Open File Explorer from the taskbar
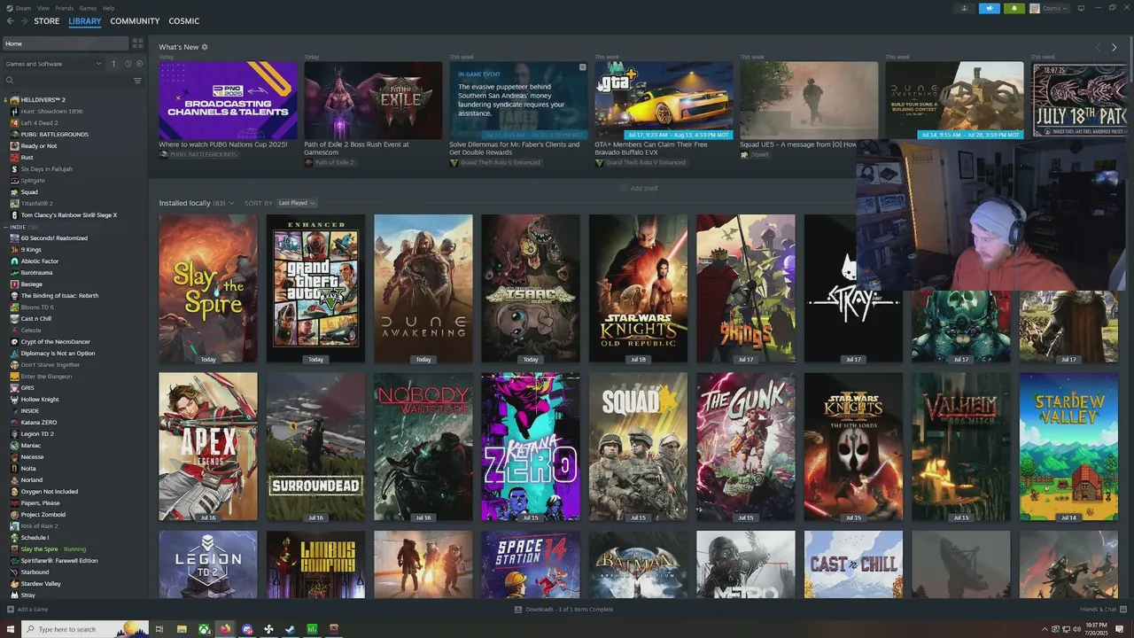The width and height of the screenshot is (1134, 638). tap(182, 629)
